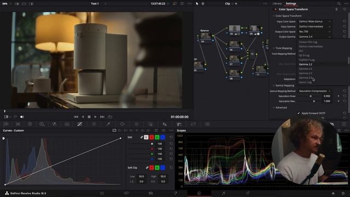Open the Tracker palette
This screenshot has width=350, height=197.
point(137,124)
